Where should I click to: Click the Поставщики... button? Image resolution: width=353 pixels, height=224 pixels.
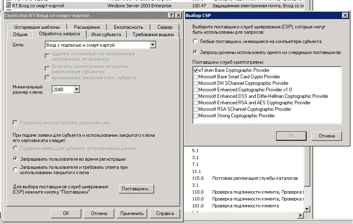click(137, 189)
